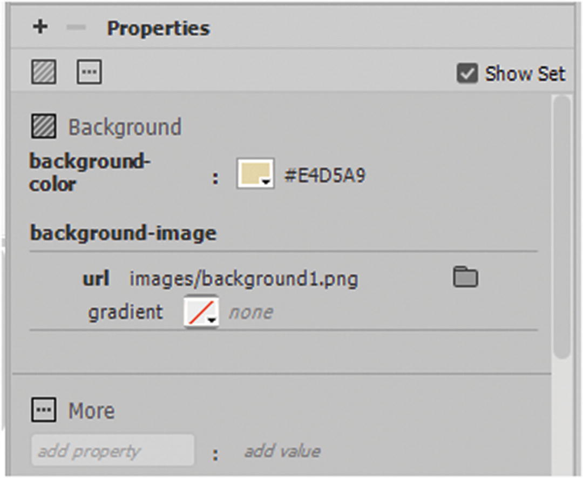Click the vertical scrollbar thumb
This screenshot has width=583, height=478.
[x=562, y=227]
